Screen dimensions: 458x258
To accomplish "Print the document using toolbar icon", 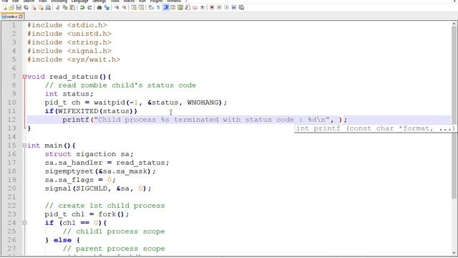I will point(48,7).
